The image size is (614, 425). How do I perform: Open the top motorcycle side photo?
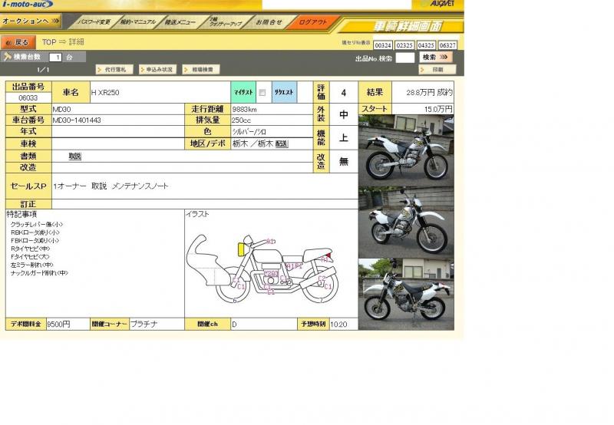[x=406, y=150]
